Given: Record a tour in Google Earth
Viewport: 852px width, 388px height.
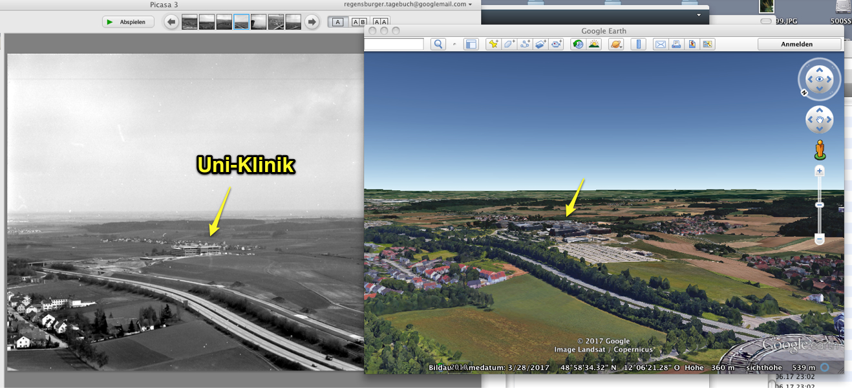Looking at the screenshot, I should click(x=555, y=44).
